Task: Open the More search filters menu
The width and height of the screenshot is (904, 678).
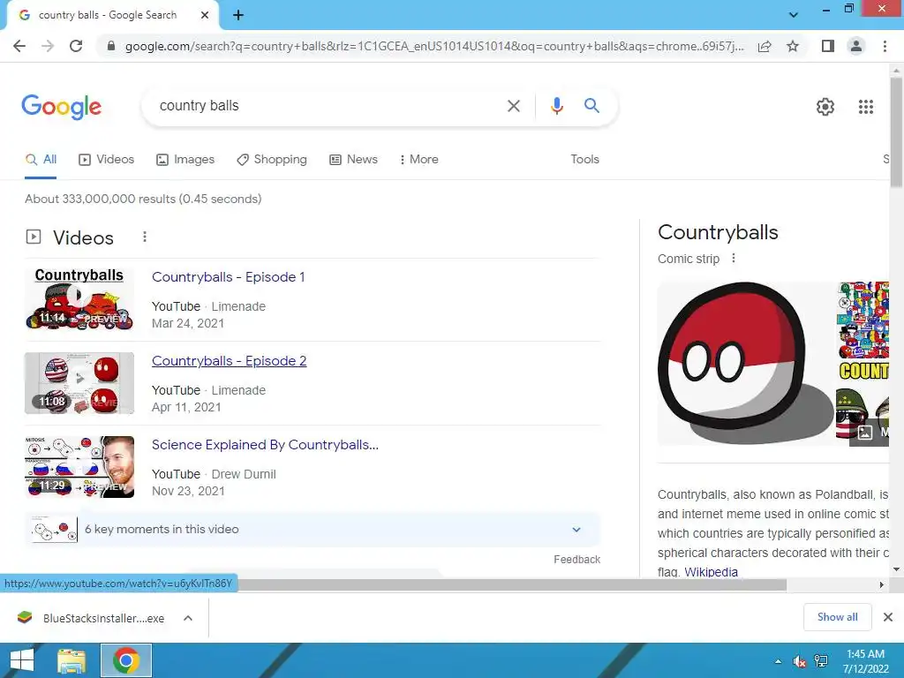Action: coord(419,160)
